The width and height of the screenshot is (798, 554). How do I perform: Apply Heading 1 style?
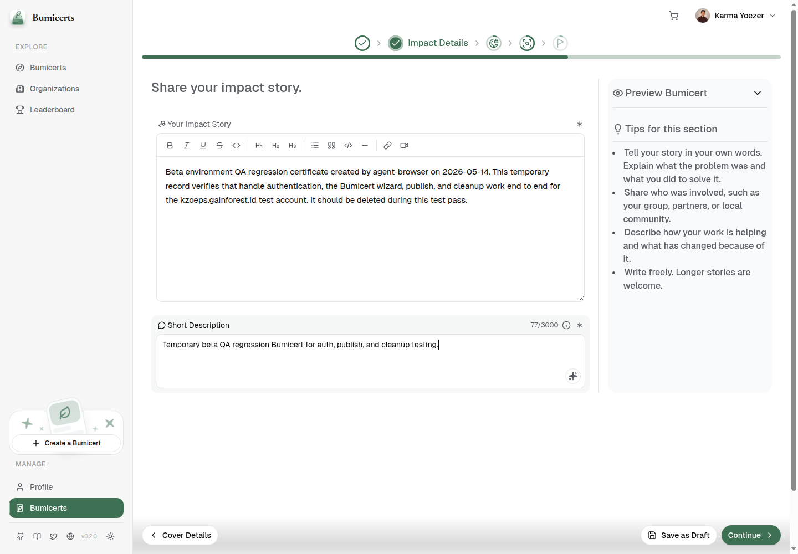(259, 146)
